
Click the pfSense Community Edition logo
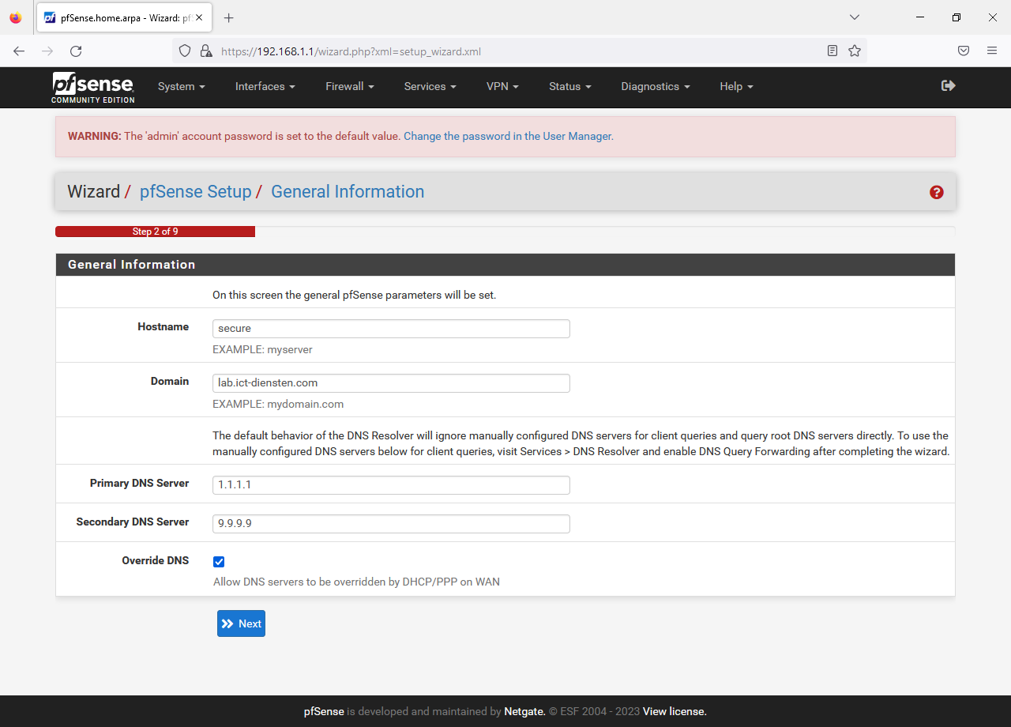(93, 87)
